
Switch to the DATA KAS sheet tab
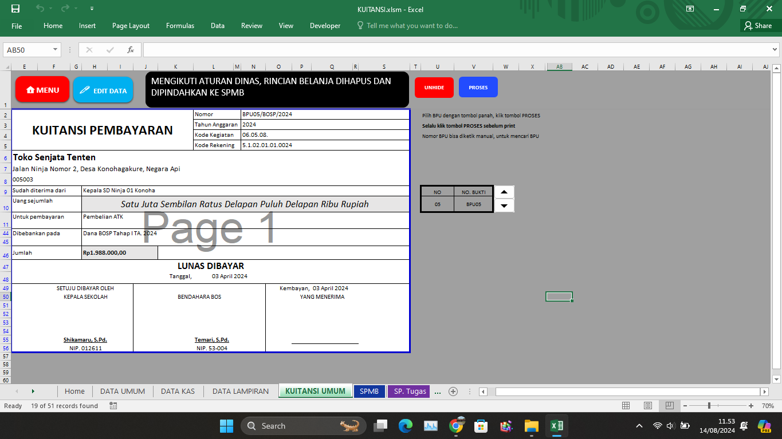coord(178,391)
